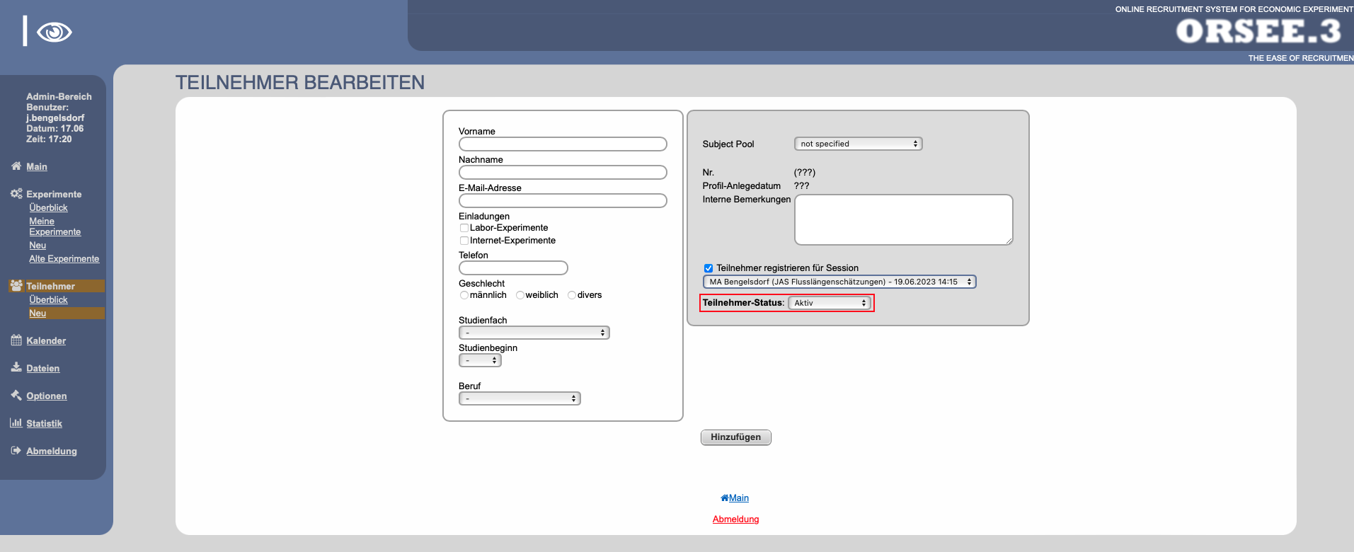Open Meine Experimente in sidebar
The width and height of the screenshot is (1354, 552).
point(54,226)
